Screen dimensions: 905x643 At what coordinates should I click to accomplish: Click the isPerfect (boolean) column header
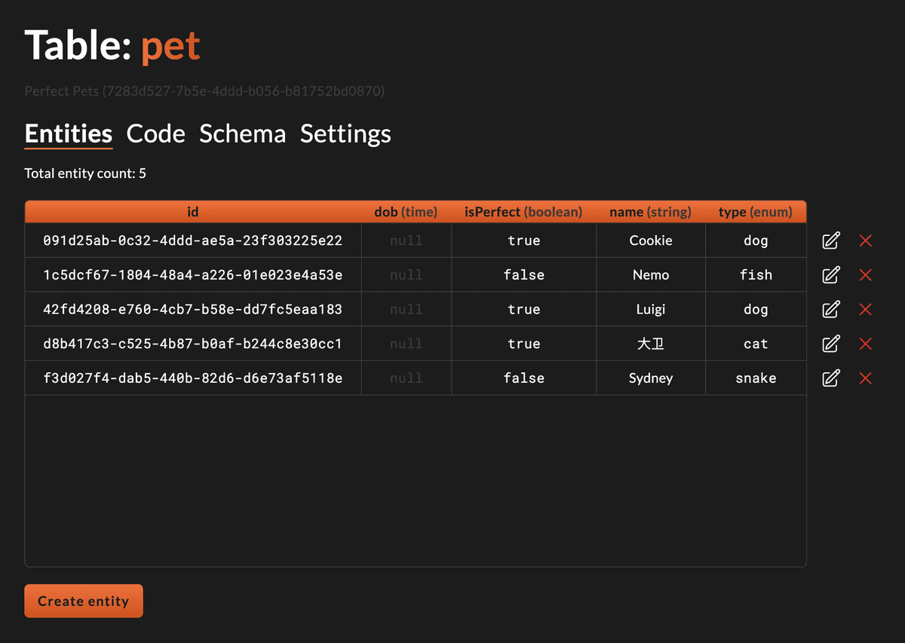[523, 212]
